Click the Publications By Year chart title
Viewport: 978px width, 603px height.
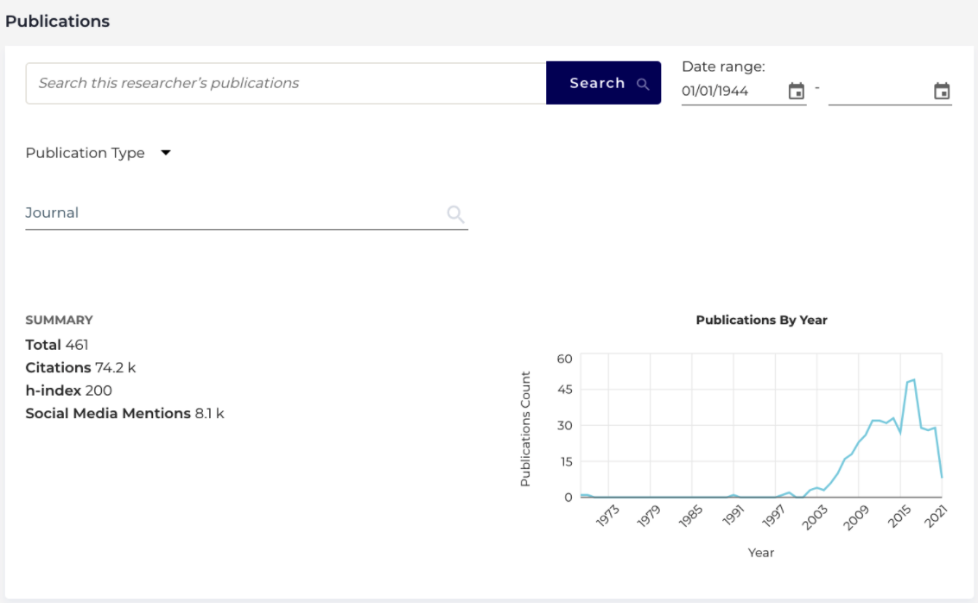click(761, 320)
